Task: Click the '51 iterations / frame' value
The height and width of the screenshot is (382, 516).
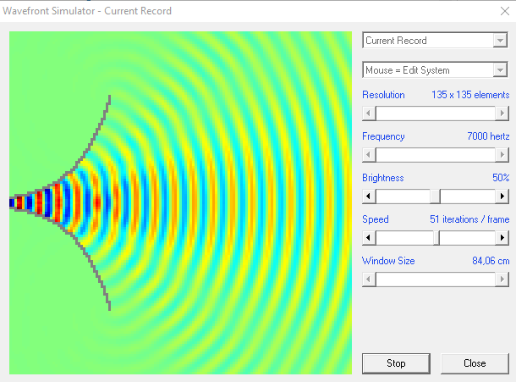Action: click(x=469, y=219)
